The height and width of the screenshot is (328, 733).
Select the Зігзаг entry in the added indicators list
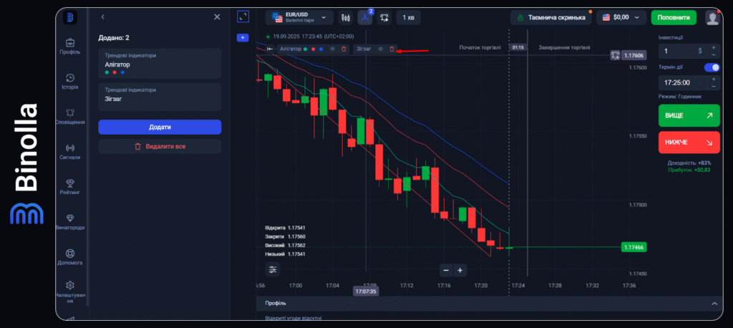(x=160, y=97)
